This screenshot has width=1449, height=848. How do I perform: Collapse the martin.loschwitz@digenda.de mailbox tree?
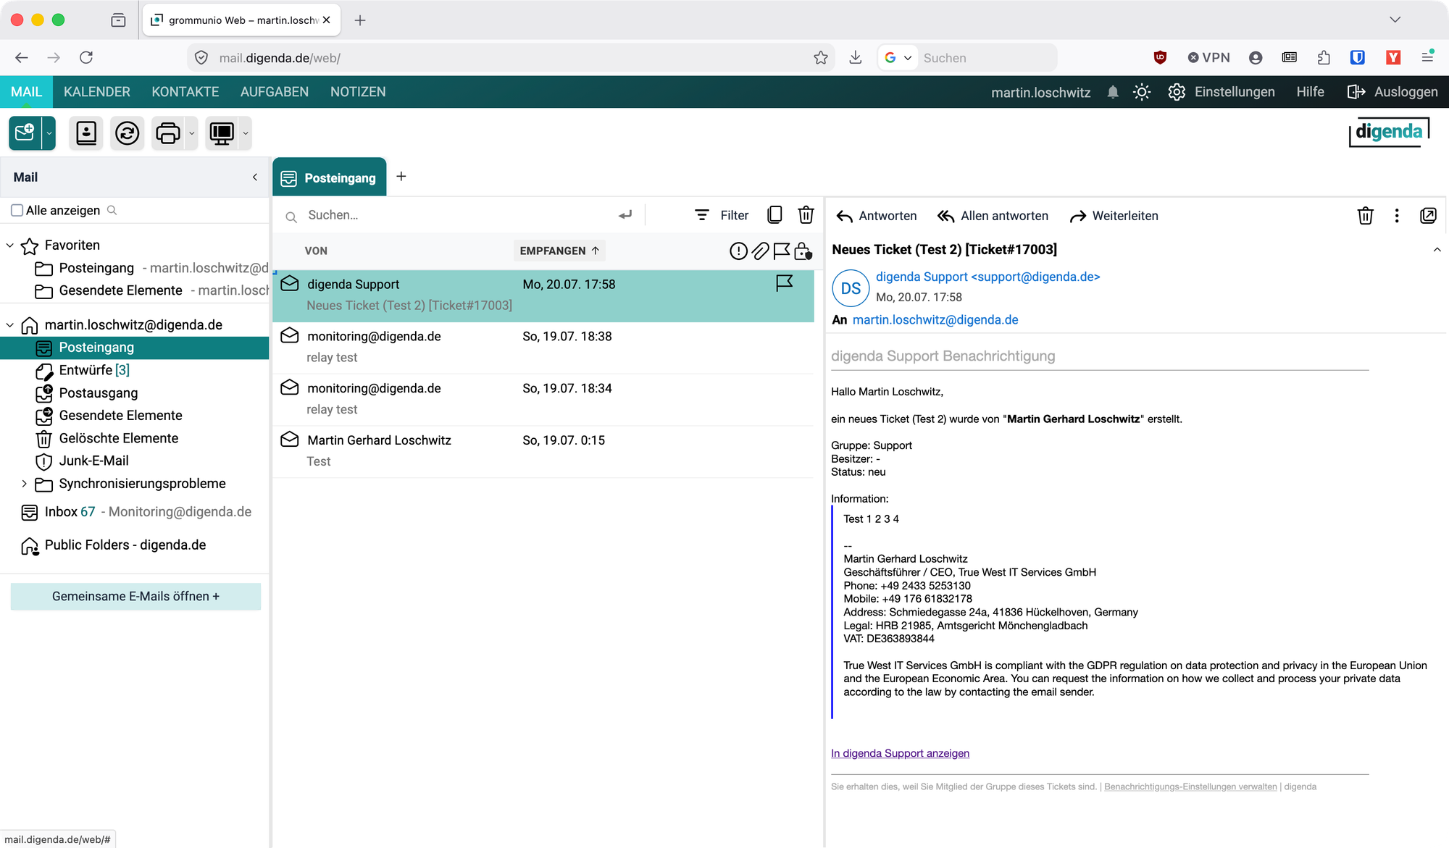10,325
